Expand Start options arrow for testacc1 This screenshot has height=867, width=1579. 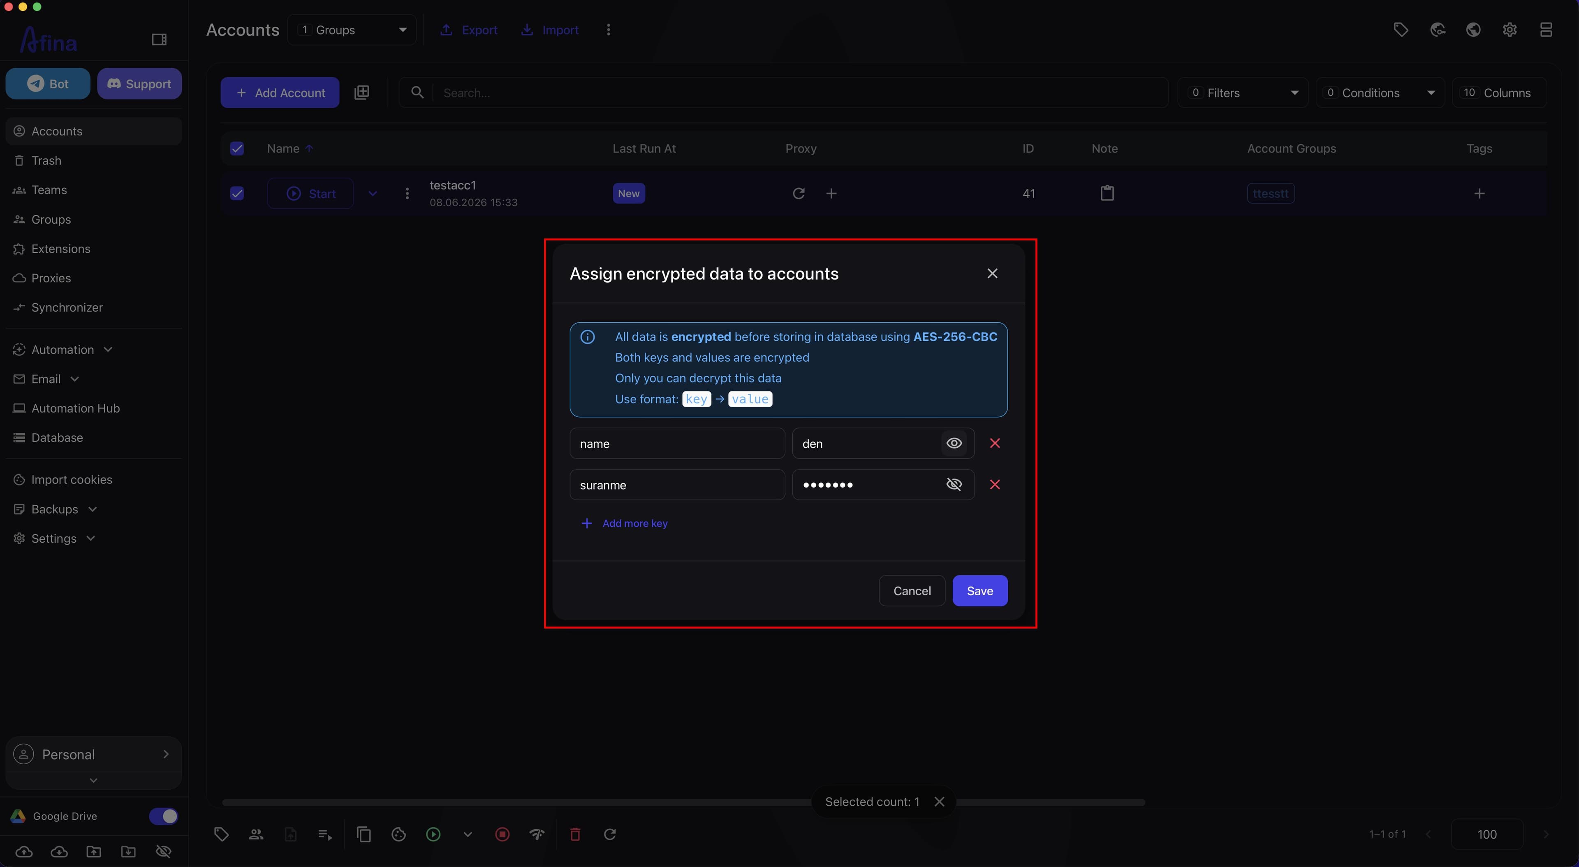pos(372,194)
